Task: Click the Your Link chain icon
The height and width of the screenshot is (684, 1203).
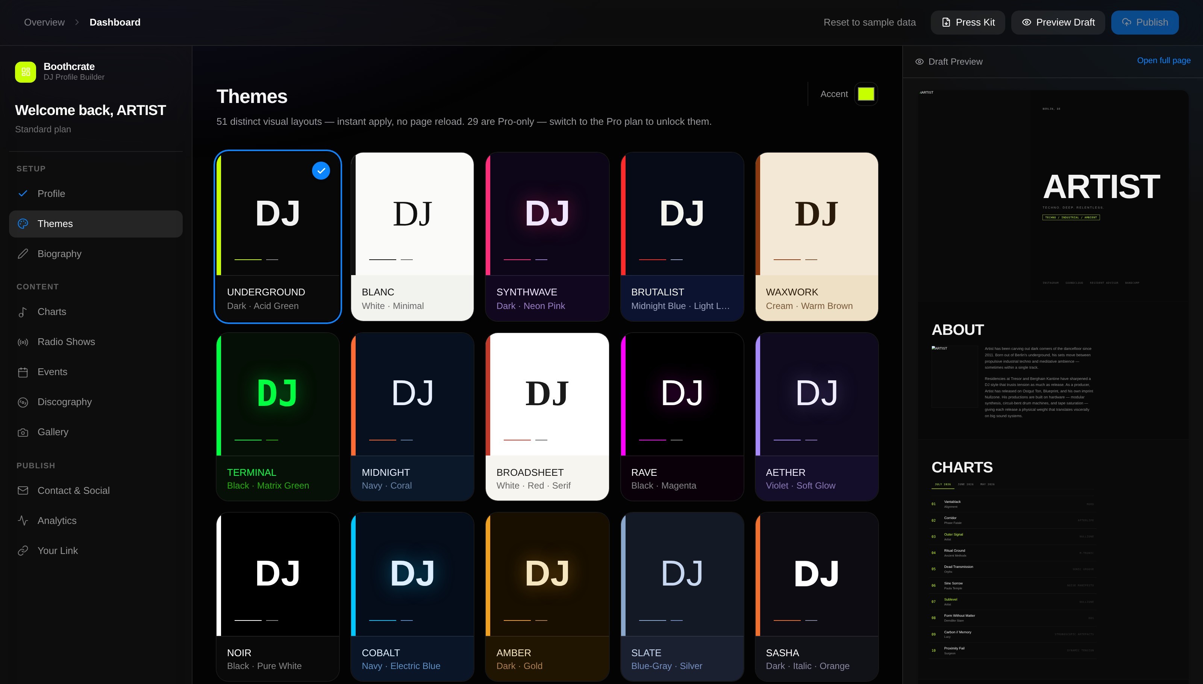Action: point(23,551)
